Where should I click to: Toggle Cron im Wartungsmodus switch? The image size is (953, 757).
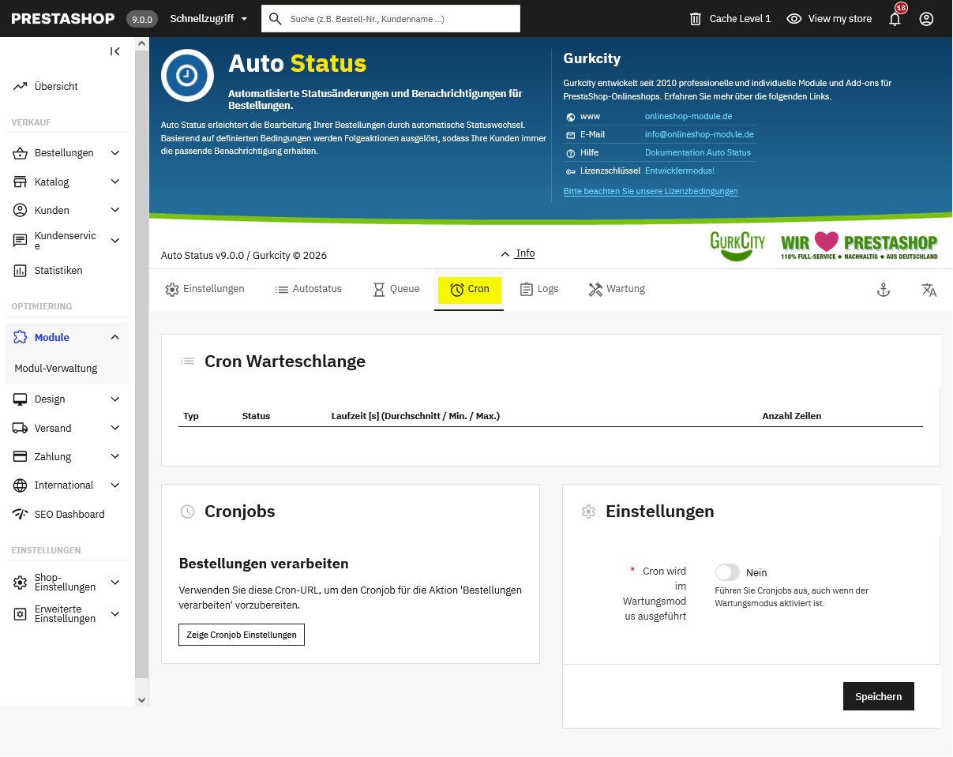coord(727,572)
